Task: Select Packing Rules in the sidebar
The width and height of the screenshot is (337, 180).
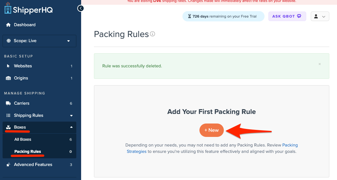Action: [x=28, y=152]
